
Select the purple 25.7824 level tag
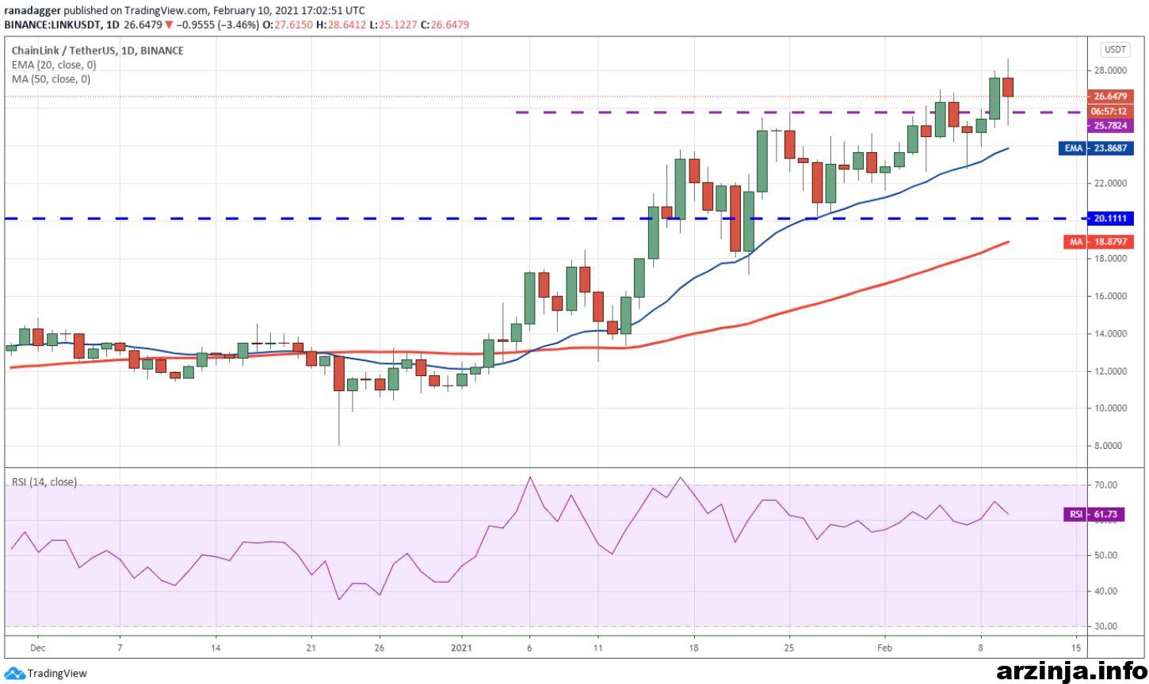(x=1109, y=125)
